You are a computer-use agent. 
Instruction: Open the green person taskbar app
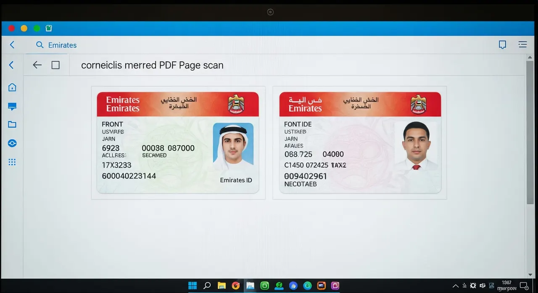(279, 286)
